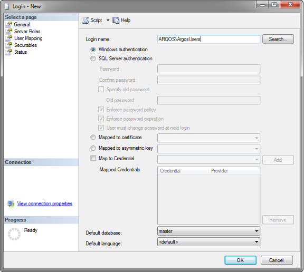This screenshot has width=304, height=272.
Task: Click the Script toolbar icon
Action: (x=85, y=21)
